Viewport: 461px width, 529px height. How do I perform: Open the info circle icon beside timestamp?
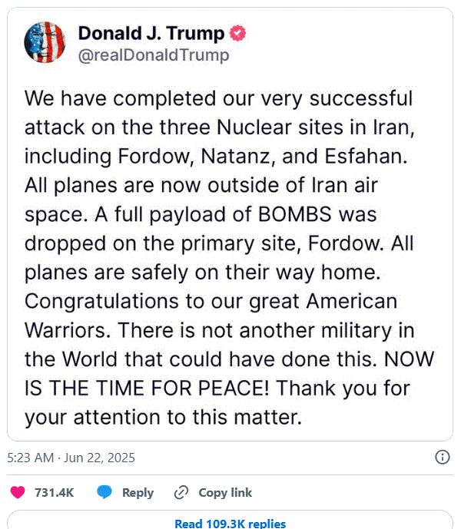[x=442, y=457]
